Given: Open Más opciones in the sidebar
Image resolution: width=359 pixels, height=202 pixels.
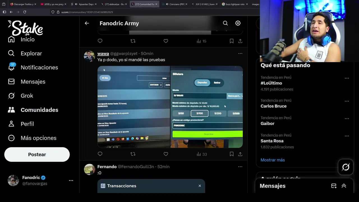Looking at the screenshot, I should point(32,138).
